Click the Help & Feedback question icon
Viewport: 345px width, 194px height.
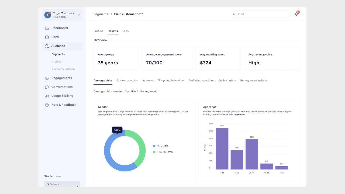47,105
